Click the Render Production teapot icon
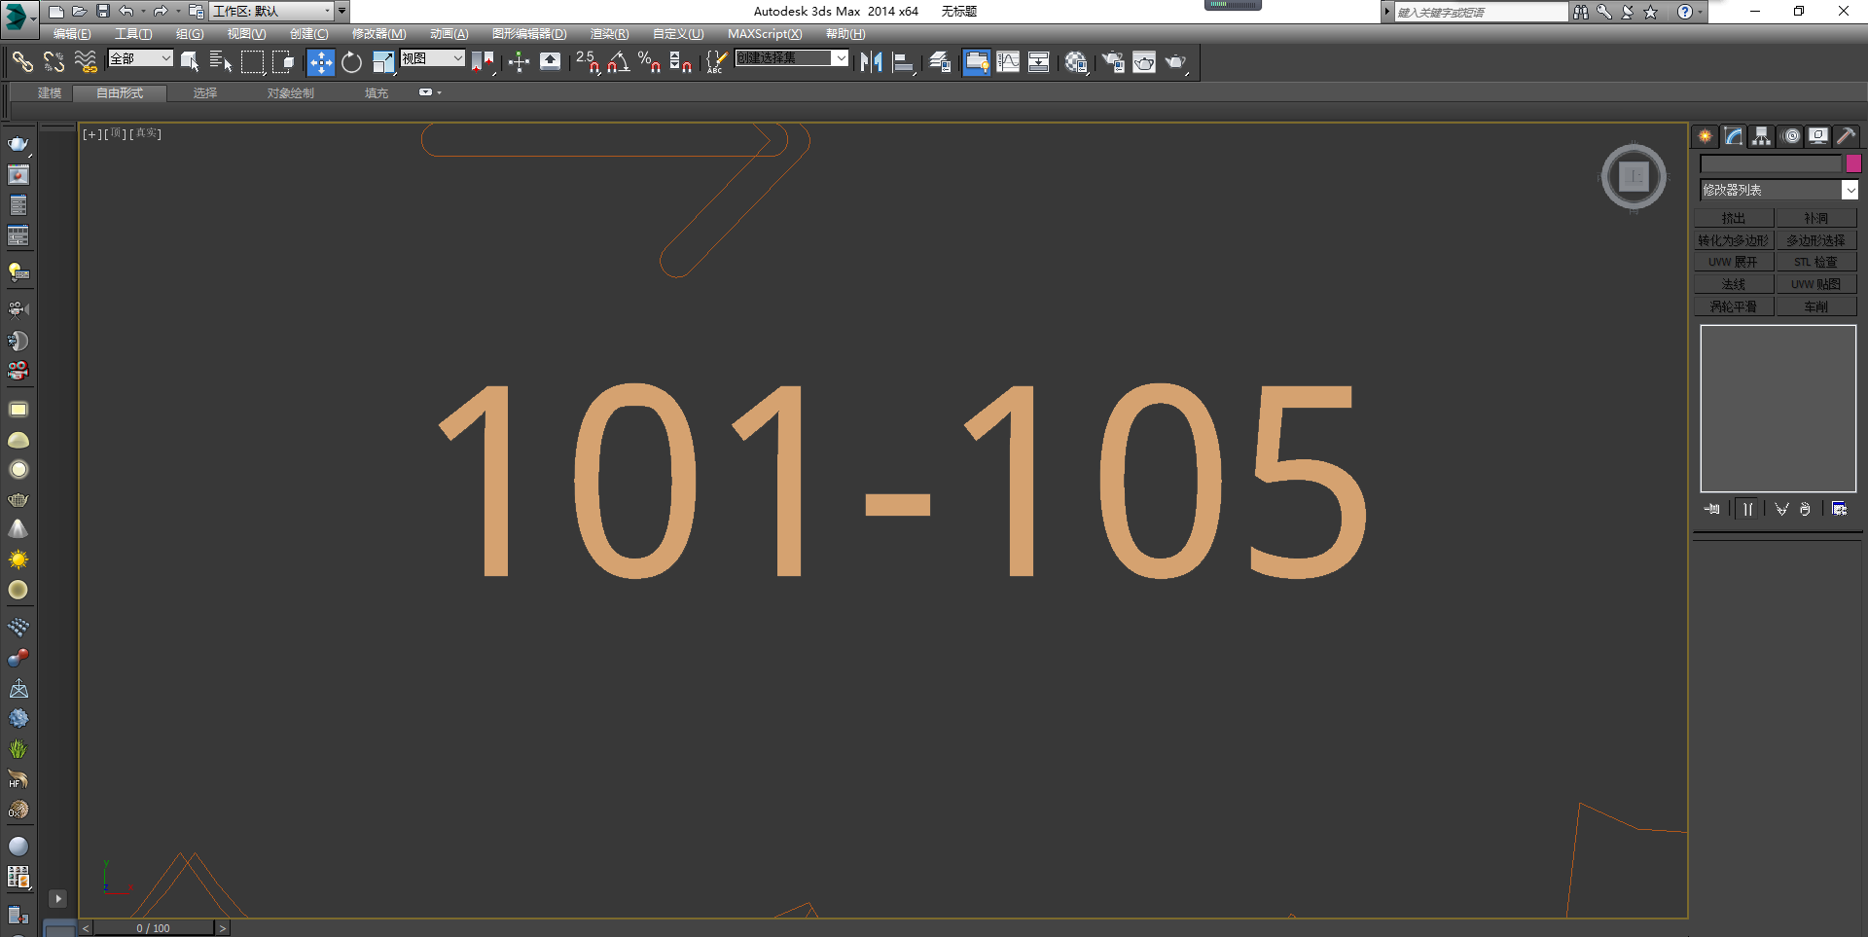 point(1176,62)
